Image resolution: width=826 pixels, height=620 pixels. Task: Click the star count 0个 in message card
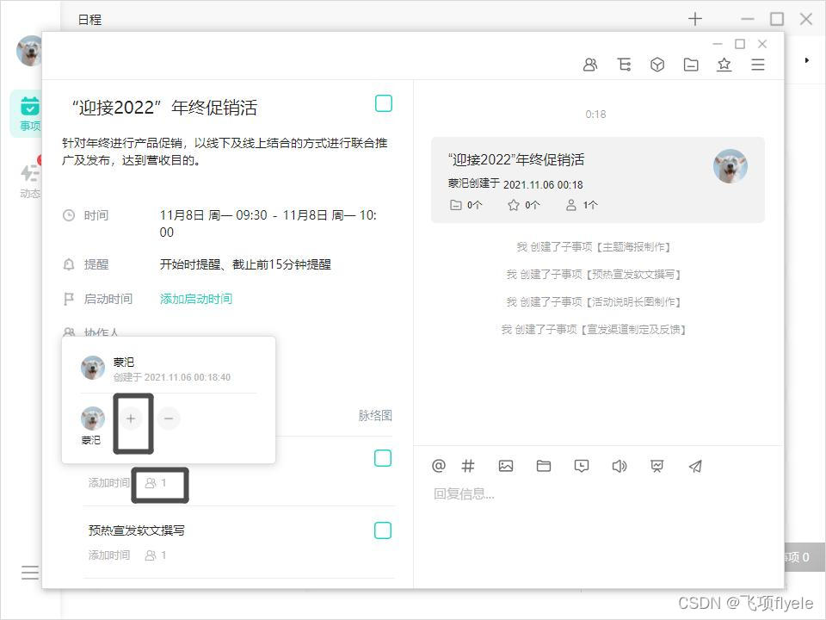click(524, 205)
